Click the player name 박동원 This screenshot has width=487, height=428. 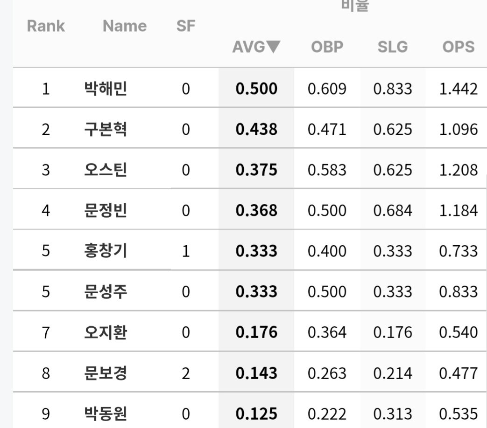106,414
